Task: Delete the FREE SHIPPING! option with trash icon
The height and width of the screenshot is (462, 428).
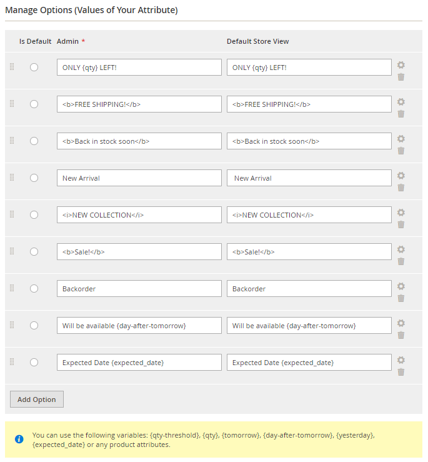Action: (401, 114)
